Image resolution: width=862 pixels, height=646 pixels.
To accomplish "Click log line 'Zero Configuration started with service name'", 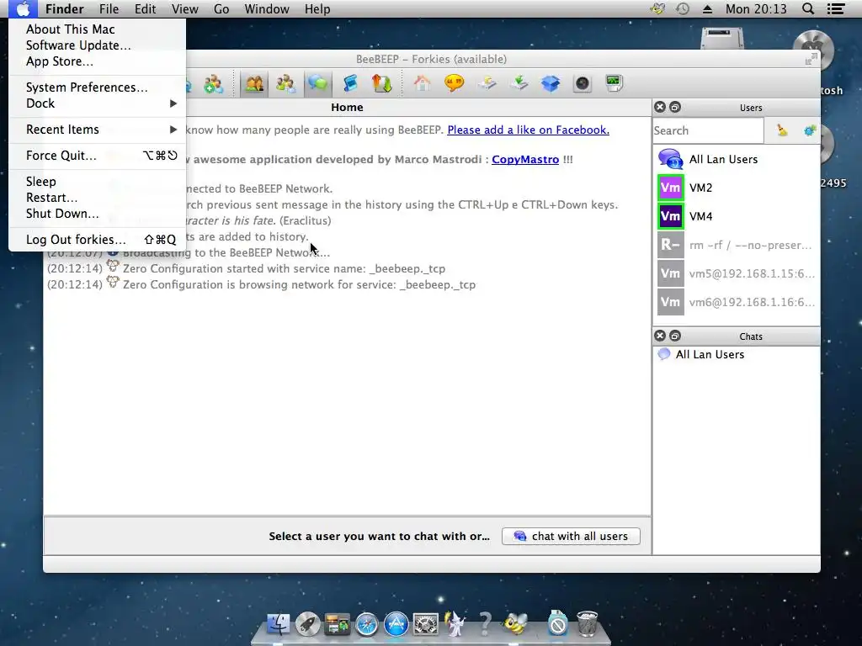I will click(x=284, y=268).
